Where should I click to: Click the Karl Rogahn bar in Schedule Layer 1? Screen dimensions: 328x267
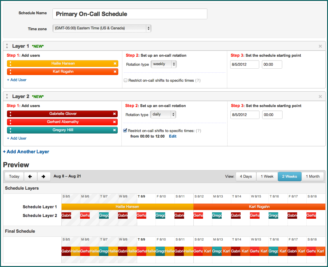pos(259,207)
